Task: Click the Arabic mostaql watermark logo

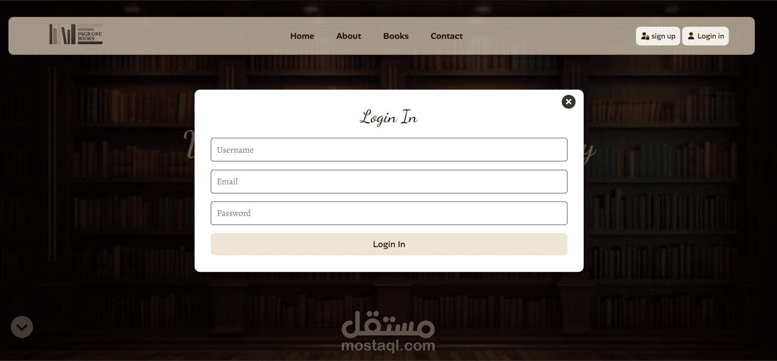Action: point(388,324)
